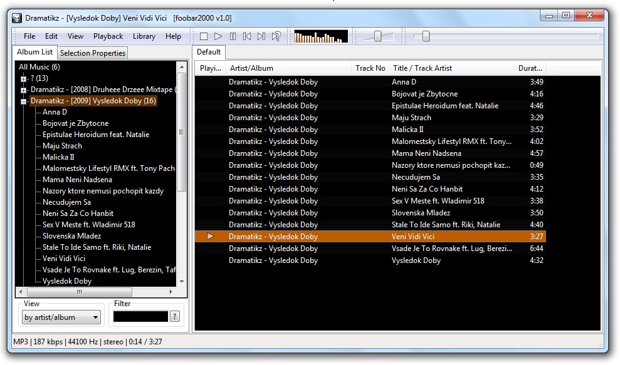Click the 6:44 duration cell

536,248
